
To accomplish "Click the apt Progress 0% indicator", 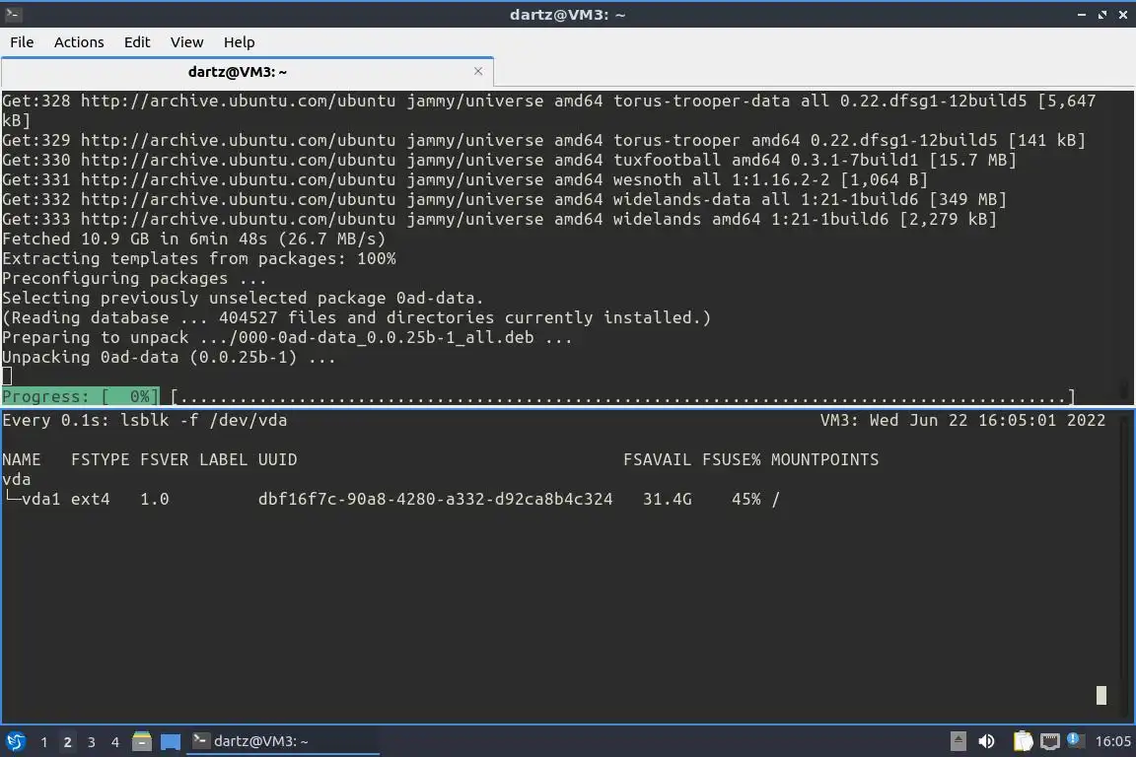I will [x=81, y=396].
